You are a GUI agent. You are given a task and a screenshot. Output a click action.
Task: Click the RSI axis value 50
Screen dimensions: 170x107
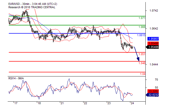coord(156,87)
